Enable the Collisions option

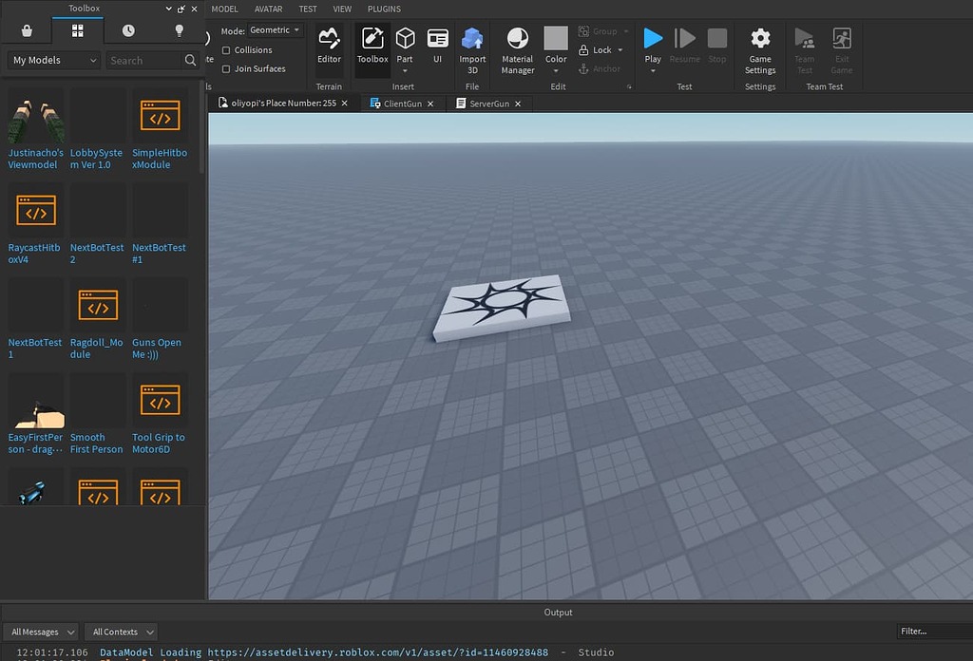pos(227,49)
